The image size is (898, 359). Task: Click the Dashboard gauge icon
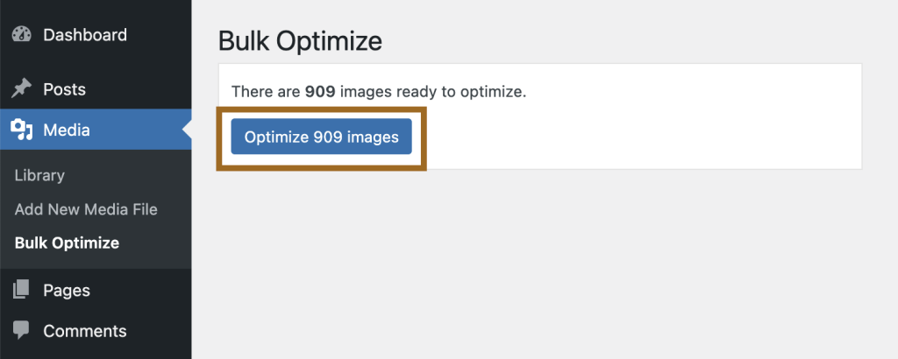21,36
